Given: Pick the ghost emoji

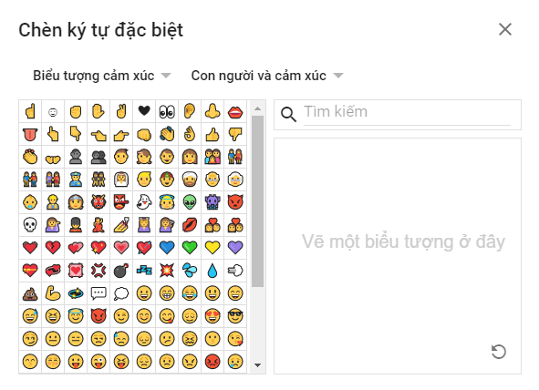Looking at the screenshot, I should click(144, 202).
